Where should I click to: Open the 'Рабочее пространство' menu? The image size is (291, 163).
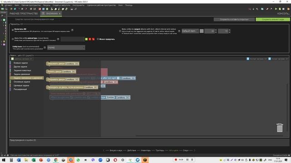(31, 5)
